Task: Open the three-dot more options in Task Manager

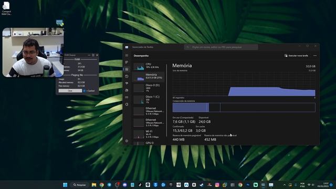Action: point(315,56)
